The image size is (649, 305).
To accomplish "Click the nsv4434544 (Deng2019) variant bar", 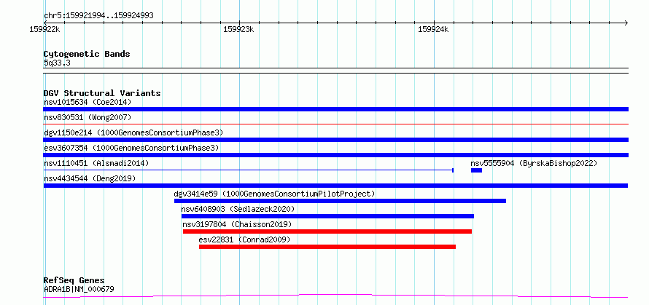I will pos(335,186).
